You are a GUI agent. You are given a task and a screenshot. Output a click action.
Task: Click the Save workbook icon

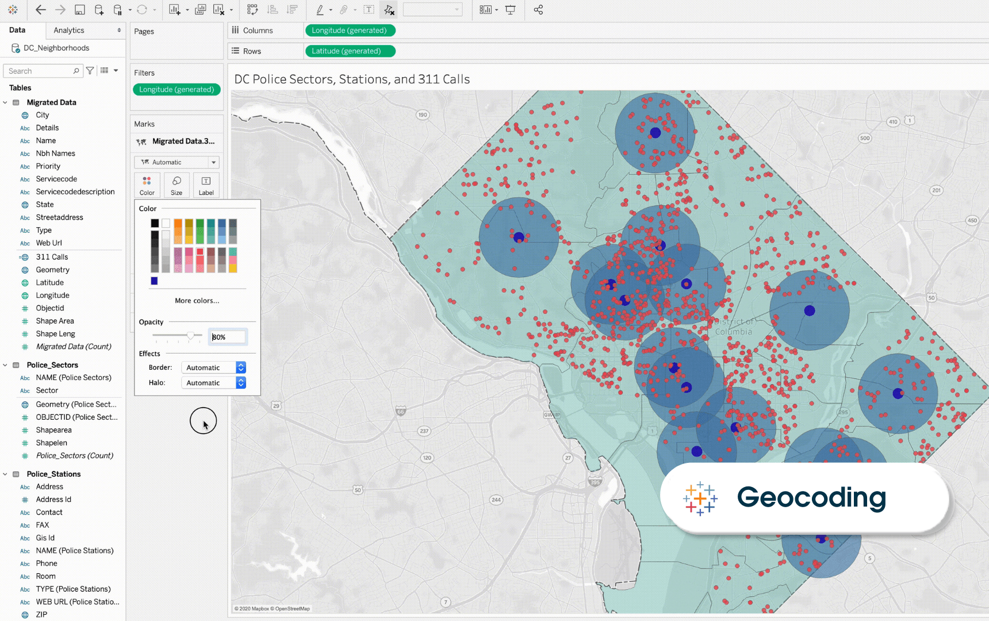click(80, 10)
